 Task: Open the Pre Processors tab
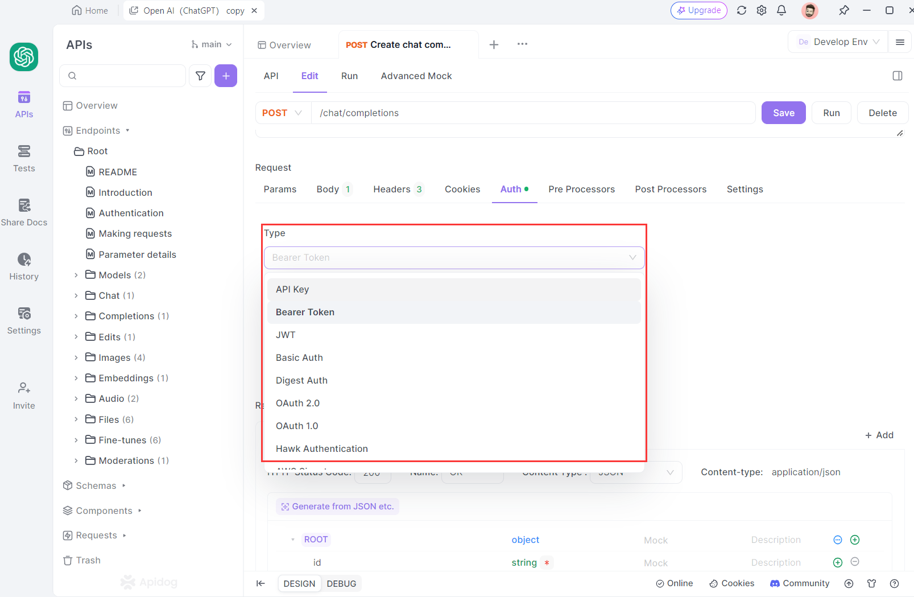581,189
